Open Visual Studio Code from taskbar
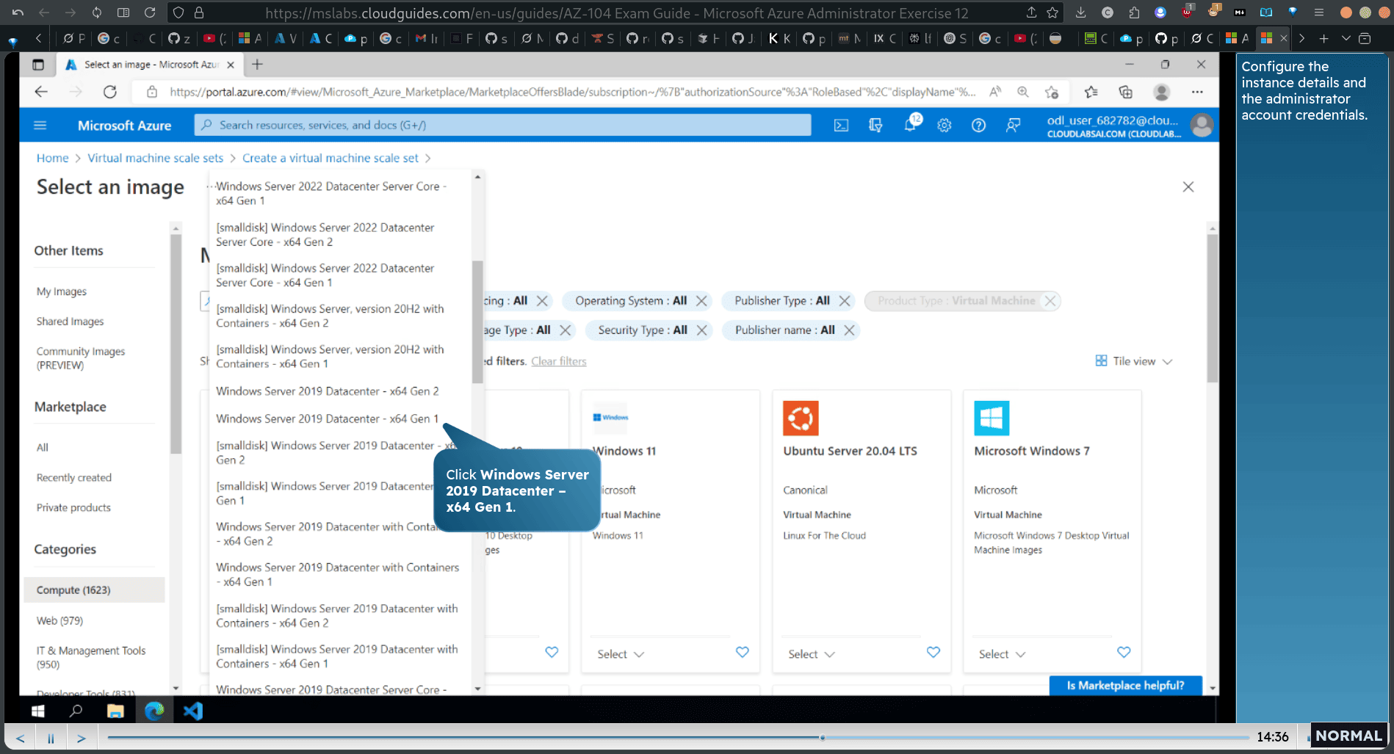This screenshot has width=1394, height=754. click(193, 711)
